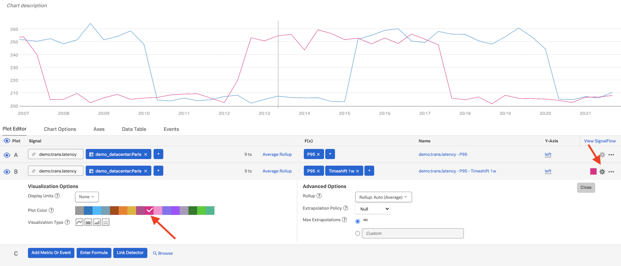Select column chart visualization type
621x266 pixels.
97,223
